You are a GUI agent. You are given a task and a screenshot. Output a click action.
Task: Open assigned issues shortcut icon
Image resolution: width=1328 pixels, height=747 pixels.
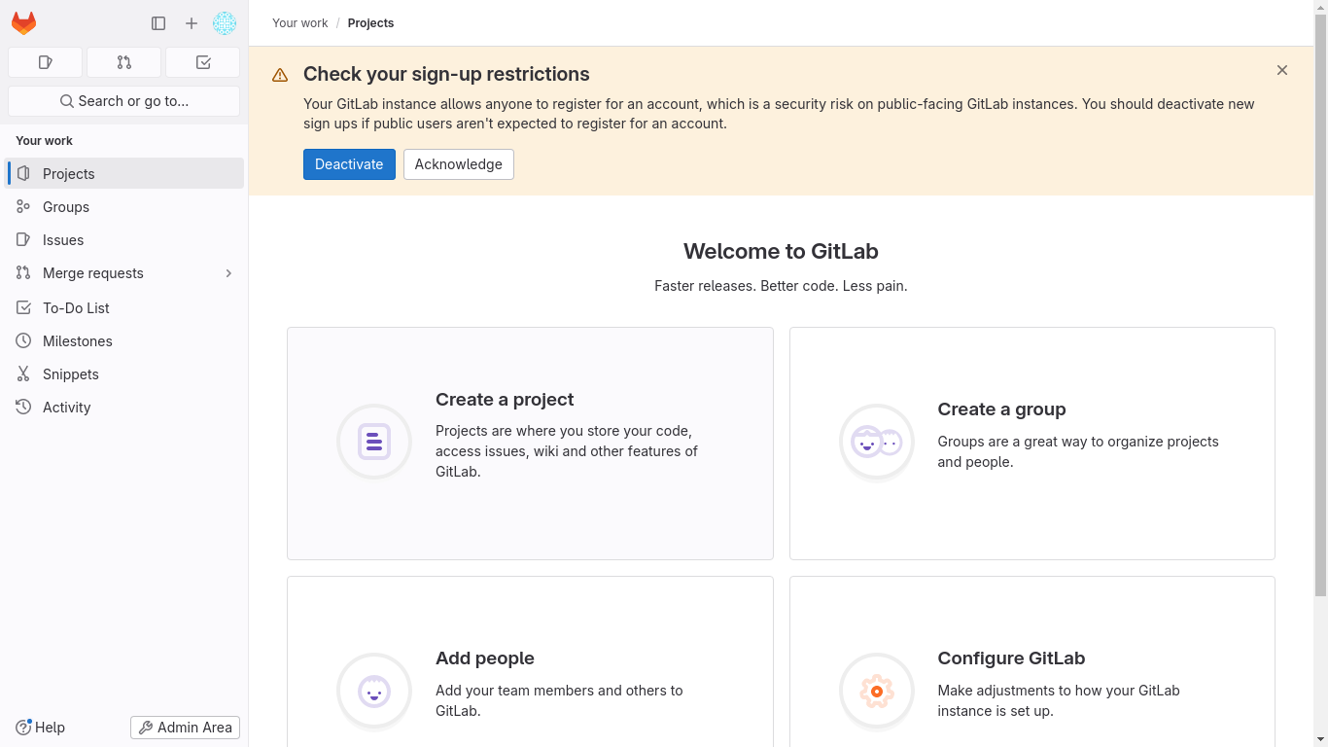pyautogui.click(x=45, y=62)
